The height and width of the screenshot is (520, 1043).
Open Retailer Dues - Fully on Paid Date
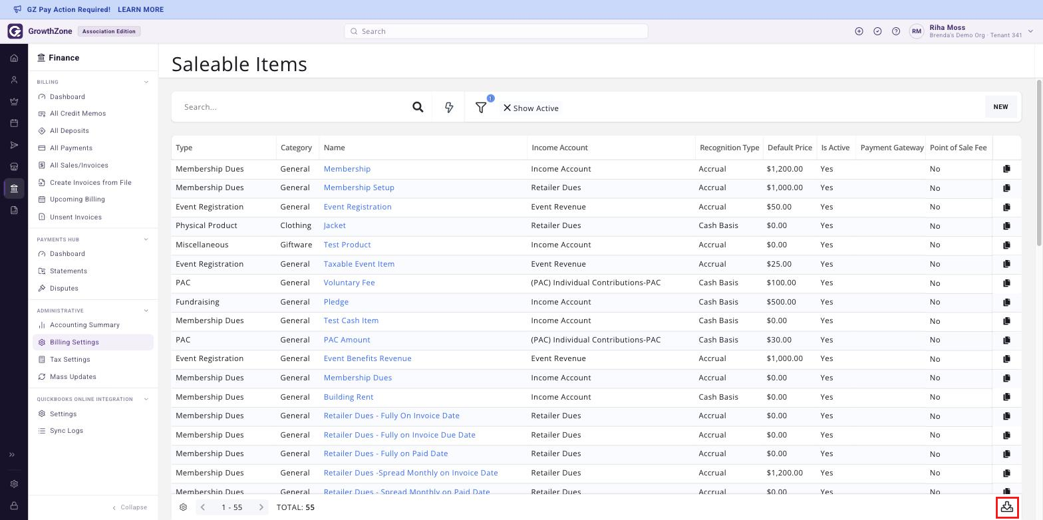pos(386,454)
